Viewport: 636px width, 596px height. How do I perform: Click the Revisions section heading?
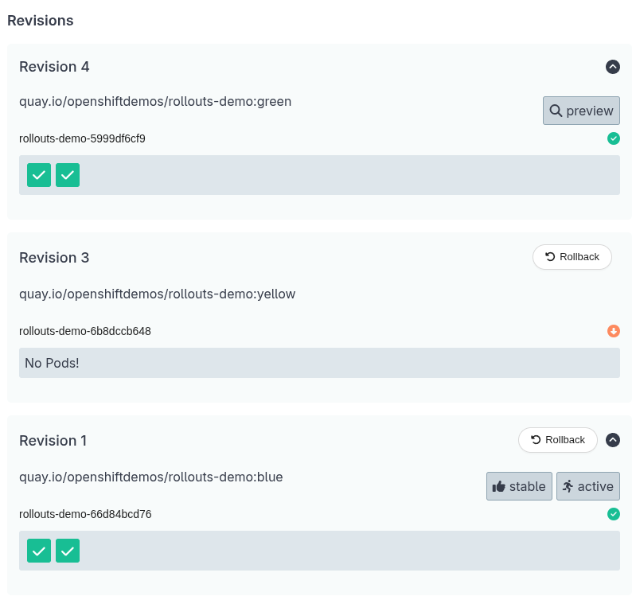click(41, 21)
